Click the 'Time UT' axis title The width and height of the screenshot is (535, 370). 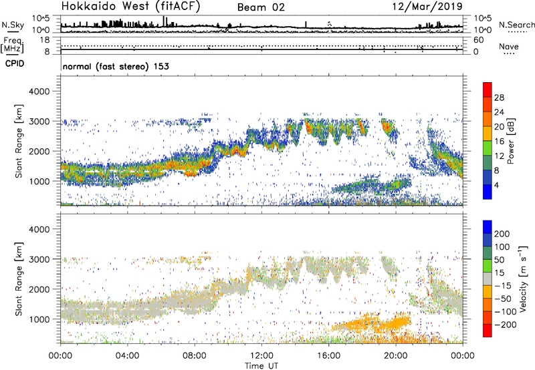[261, 366]
